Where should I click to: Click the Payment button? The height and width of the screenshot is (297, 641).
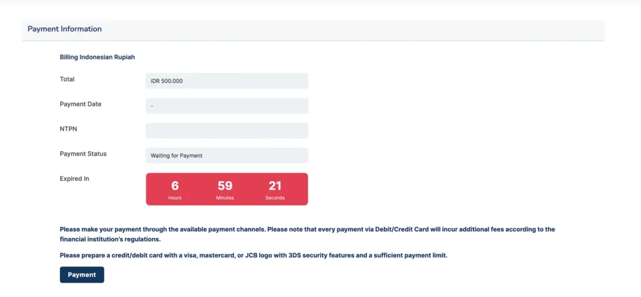[81, 274]
